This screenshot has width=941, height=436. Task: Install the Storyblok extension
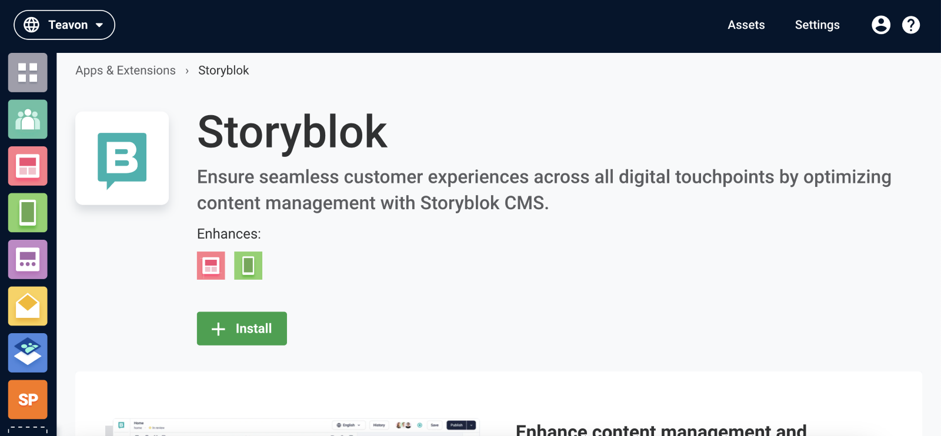pyautogui.click(x=241, y=328)
